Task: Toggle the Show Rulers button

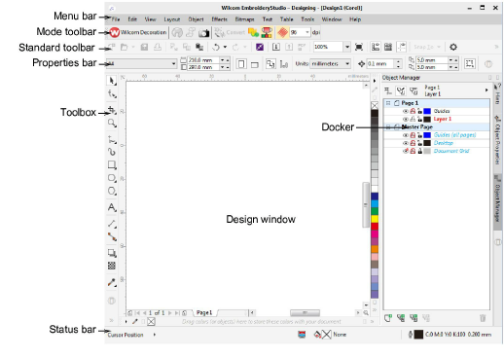Action: pos(376,47)
